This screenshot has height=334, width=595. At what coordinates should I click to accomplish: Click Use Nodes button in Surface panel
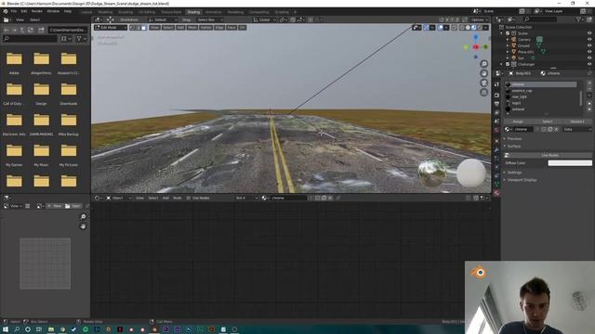549,155
